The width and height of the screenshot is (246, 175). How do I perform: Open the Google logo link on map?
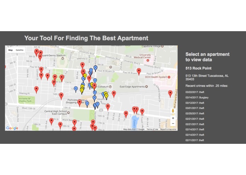click(12, 128)
